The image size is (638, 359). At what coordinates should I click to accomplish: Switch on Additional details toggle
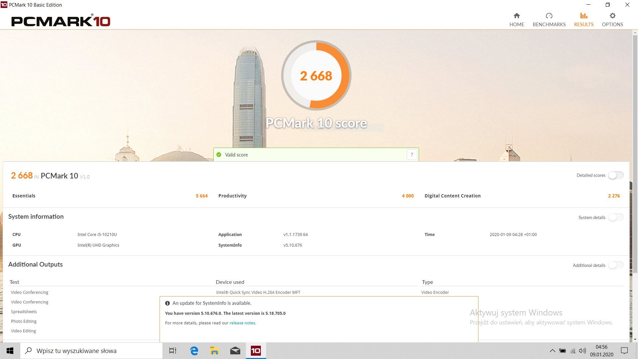[x=615, y=265]
